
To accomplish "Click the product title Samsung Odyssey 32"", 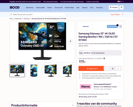I will pos(98,37).
